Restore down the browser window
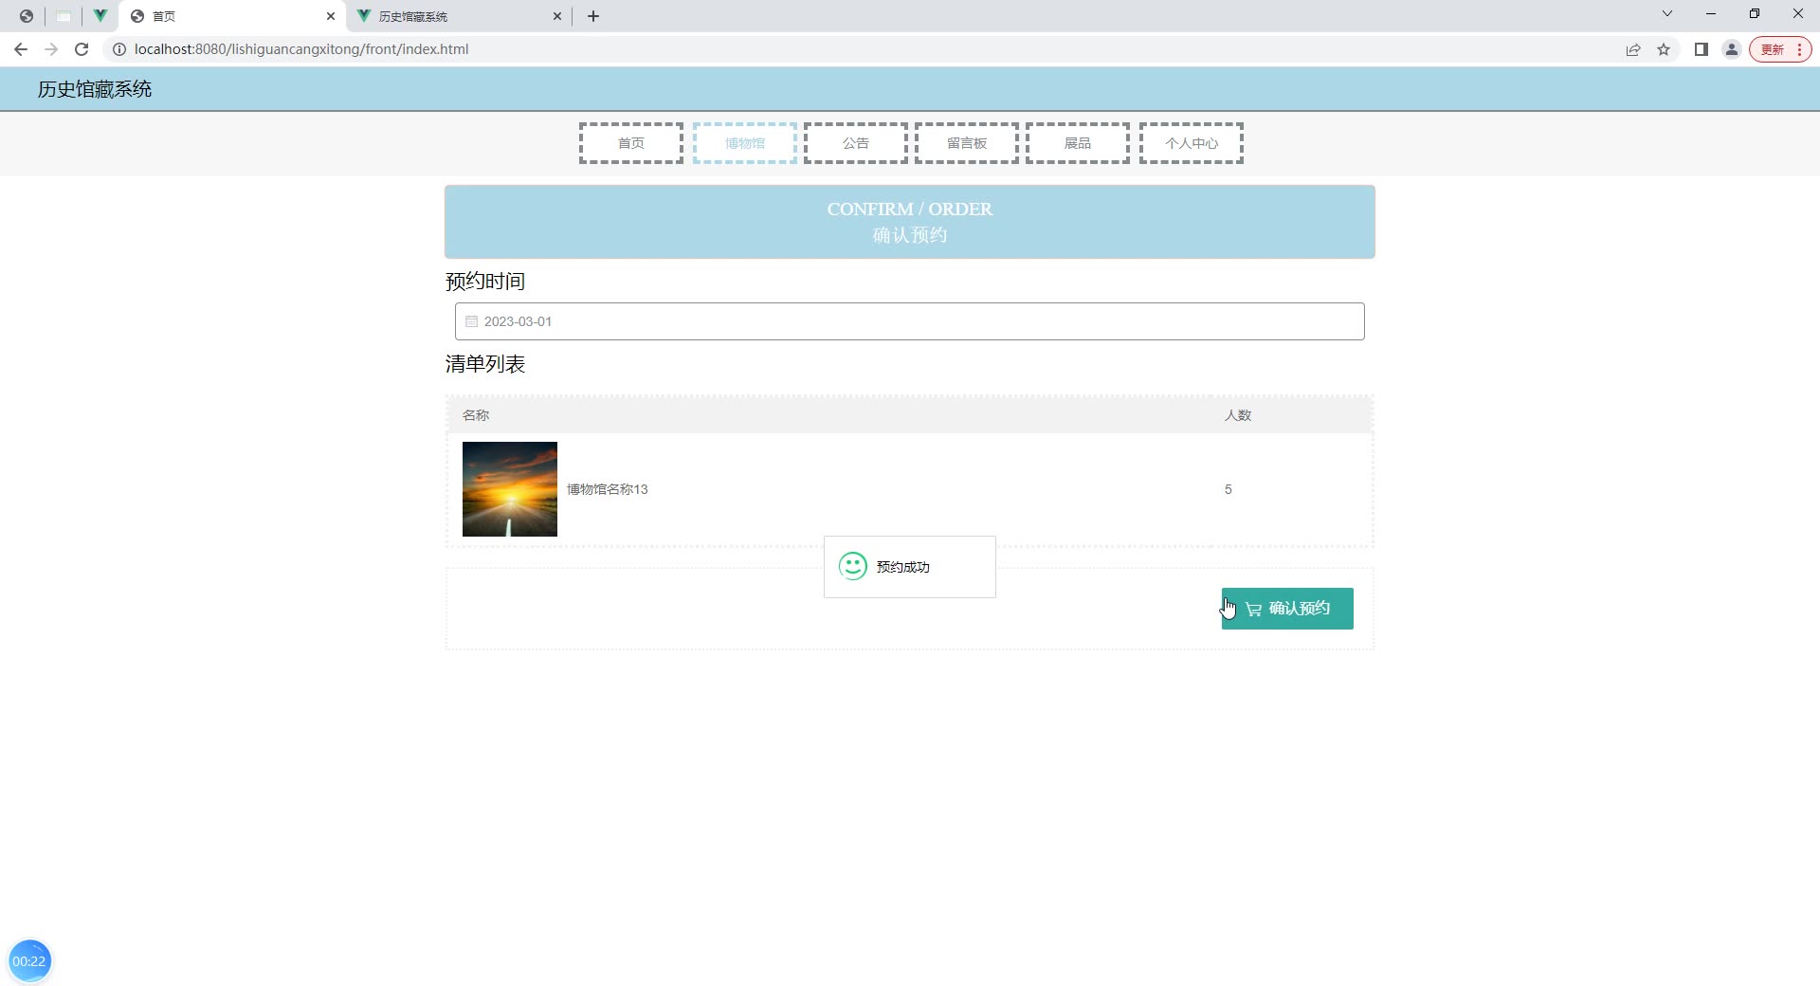The image size is (1820, 986). pos(1755,14)
